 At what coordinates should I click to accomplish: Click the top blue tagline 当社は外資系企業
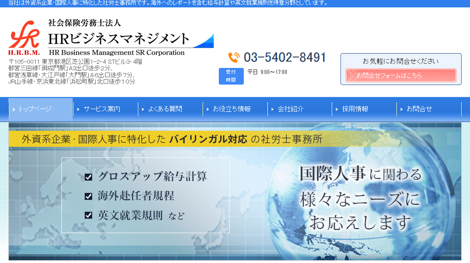click(x=168, y=3)
